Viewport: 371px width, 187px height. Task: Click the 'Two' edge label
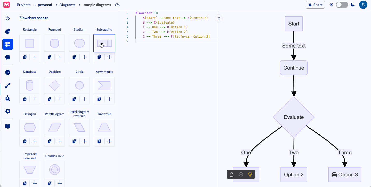click(x=294, y=152)
